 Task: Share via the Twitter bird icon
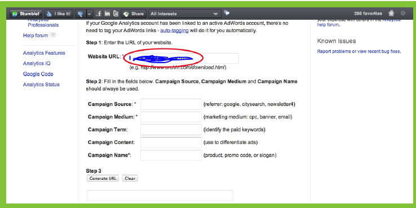coord(116,14)
